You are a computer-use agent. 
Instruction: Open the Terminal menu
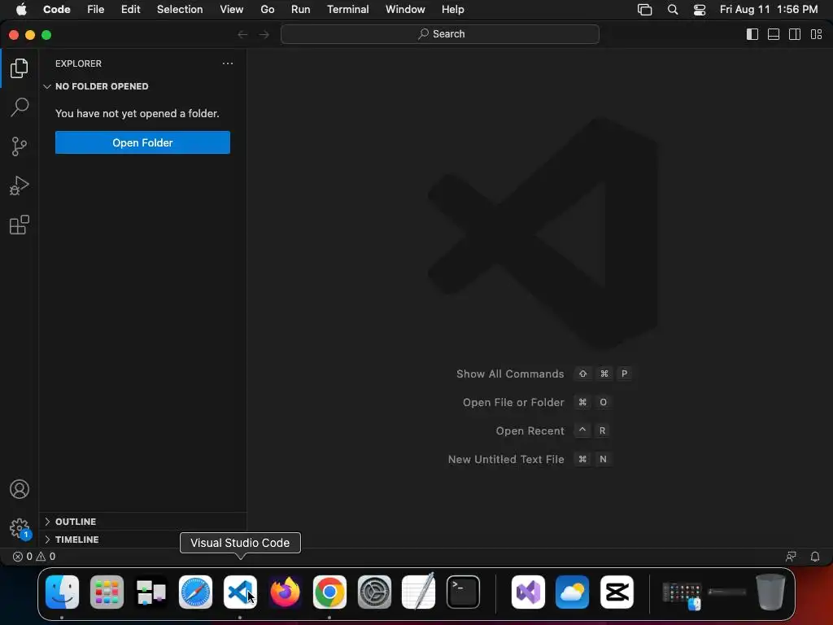click(x=347, y=10)
